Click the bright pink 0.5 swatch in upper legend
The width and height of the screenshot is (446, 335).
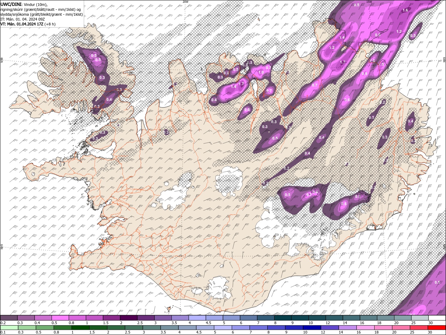(60, 318)
